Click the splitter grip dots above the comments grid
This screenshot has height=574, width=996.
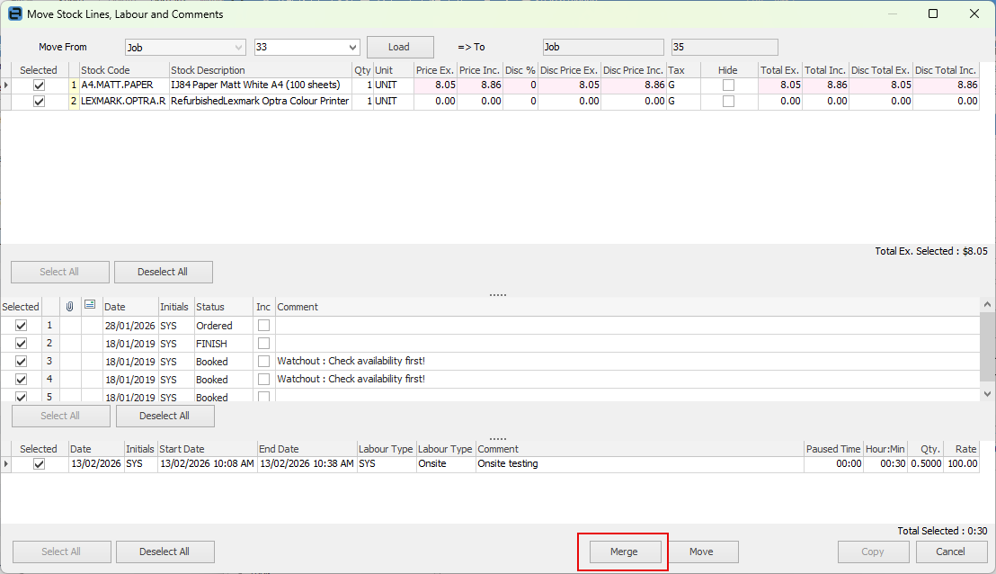pos(498,295)
